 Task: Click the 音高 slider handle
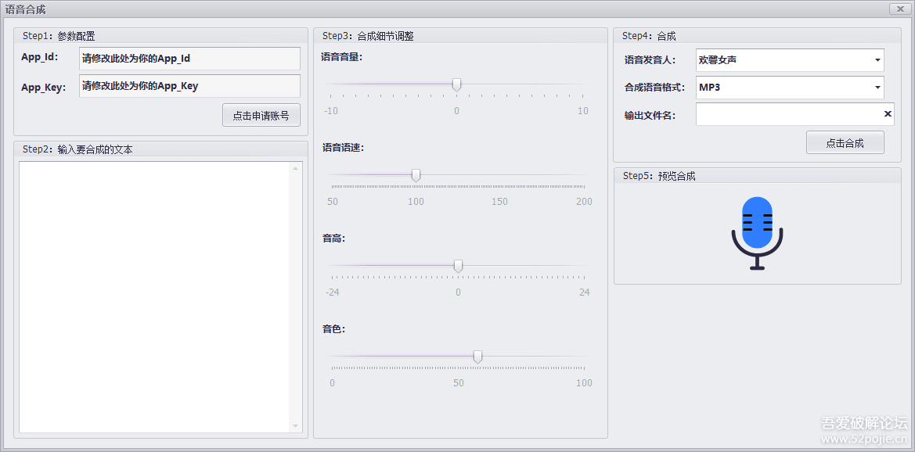coord(458,266)
